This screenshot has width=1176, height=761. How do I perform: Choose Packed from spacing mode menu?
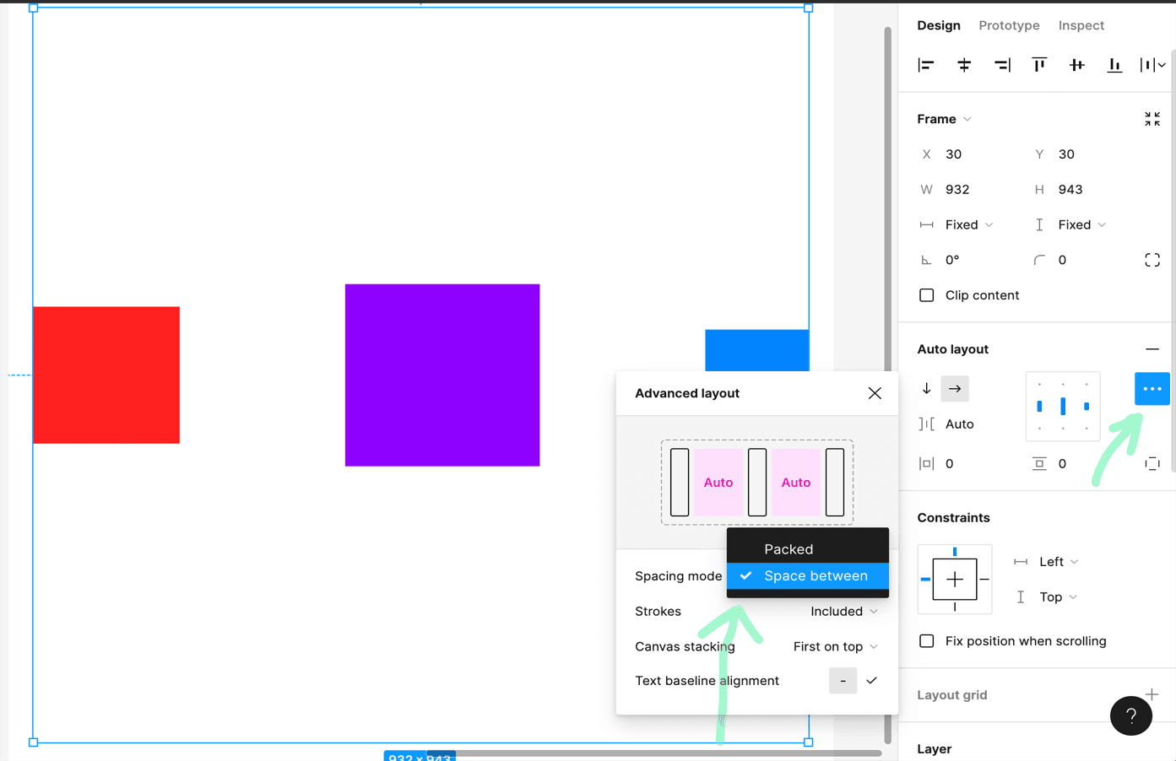click(789, 549)
